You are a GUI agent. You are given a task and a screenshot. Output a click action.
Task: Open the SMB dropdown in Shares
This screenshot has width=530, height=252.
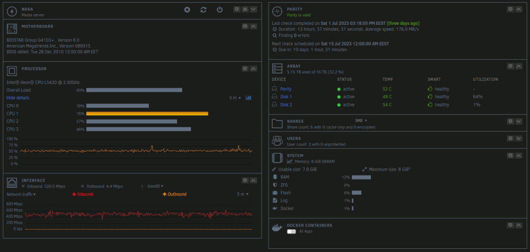pyautogui.click(x=361, y=120)
